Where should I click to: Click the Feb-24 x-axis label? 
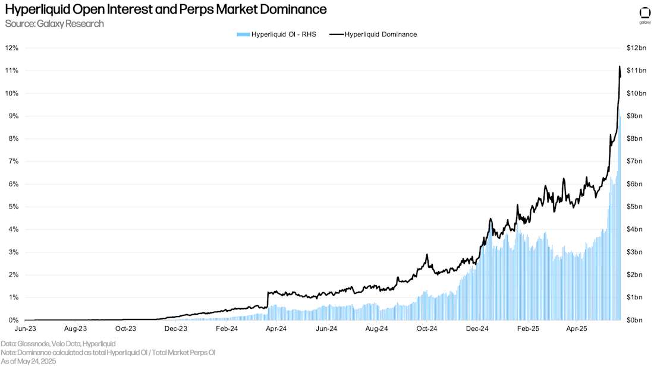pyautogui.click(x=227, y=328)
